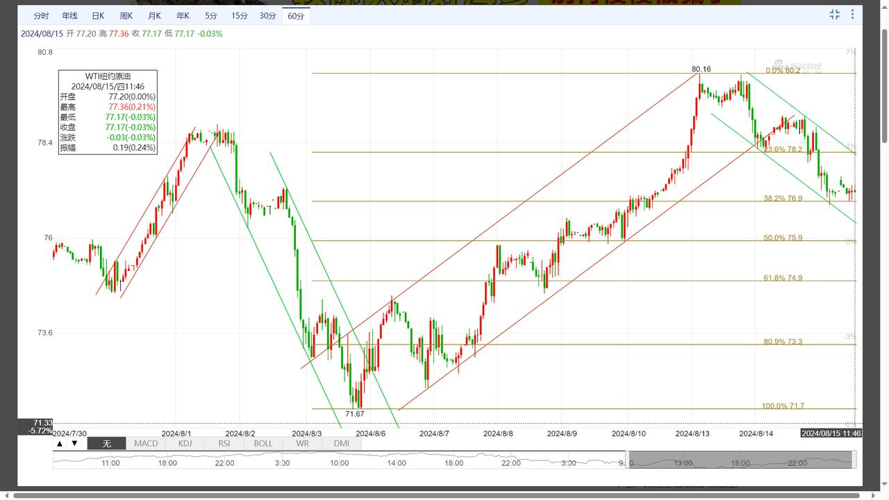Select the 年K period tab
The width and height of the screenshot is (889, 500).
click(x=182, y=15)
